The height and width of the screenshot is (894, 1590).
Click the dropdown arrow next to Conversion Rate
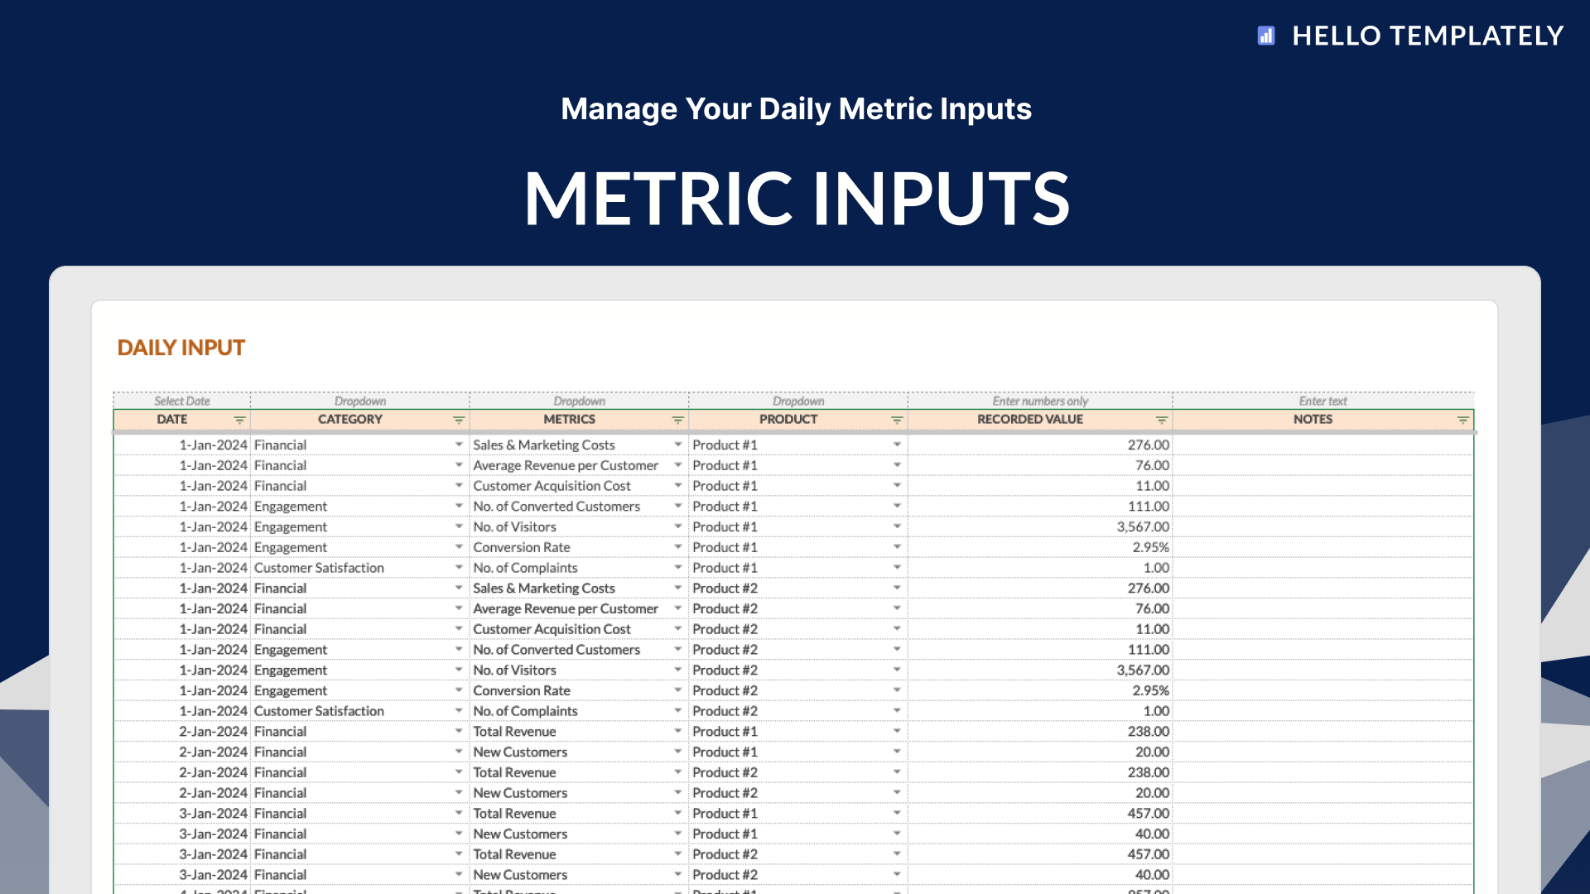point(678,547)
